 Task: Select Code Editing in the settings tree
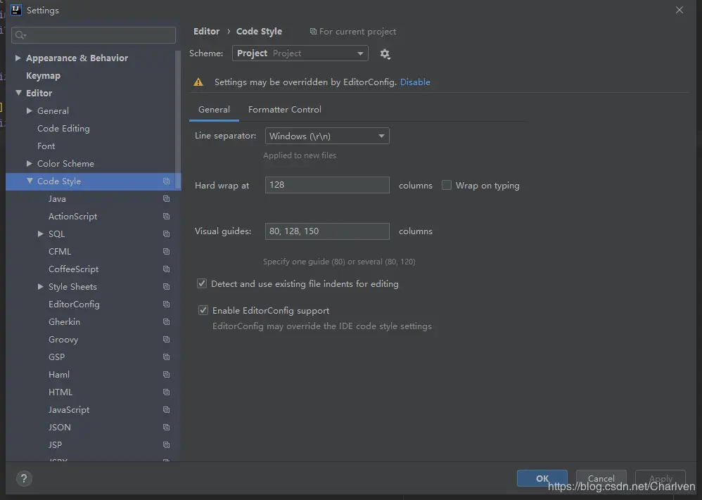(x=63, y=129)
